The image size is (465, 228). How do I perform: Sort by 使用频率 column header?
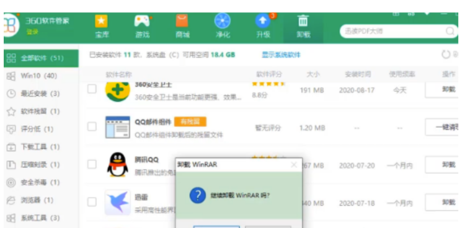coord(402,74)
